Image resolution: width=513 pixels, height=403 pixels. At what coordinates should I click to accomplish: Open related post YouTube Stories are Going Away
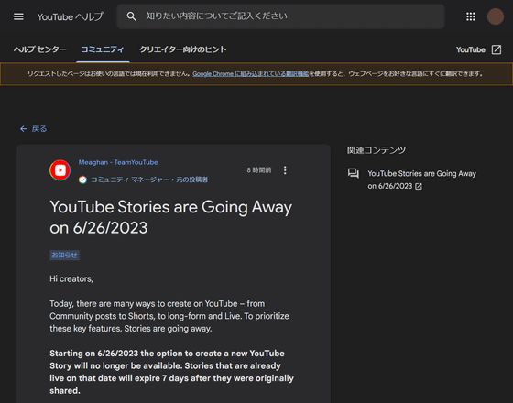[421, 180]
